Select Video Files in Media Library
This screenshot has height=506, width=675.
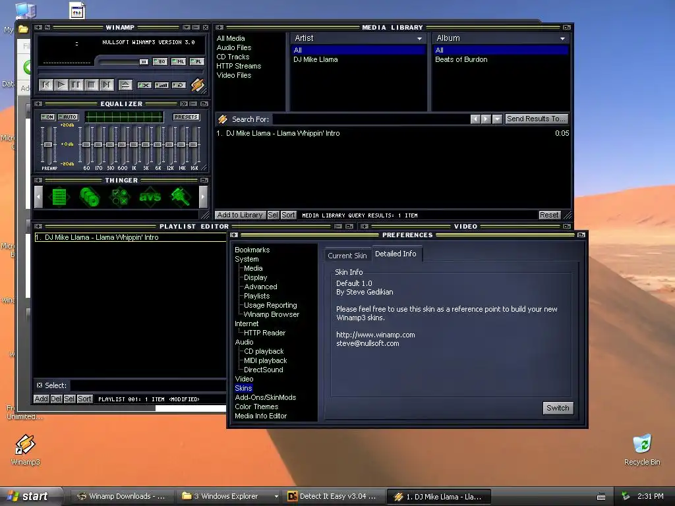pyautogui.click(x=234, y=75)
